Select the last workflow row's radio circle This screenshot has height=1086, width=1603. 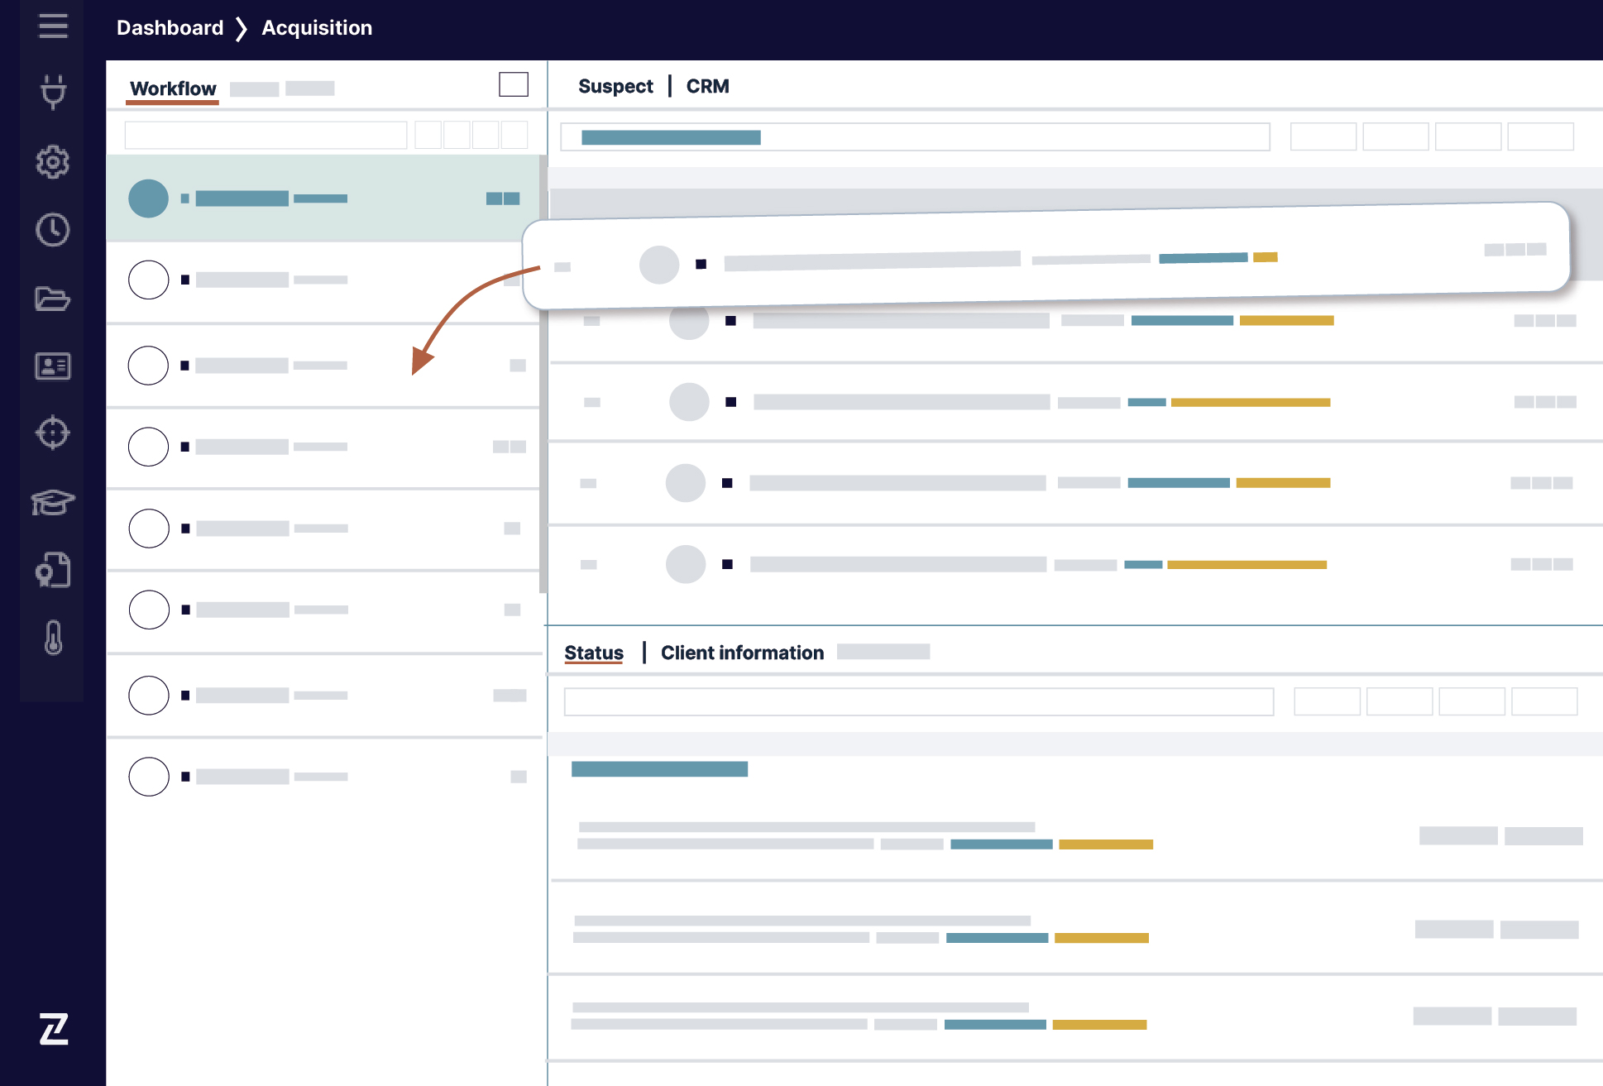[x=149, y=777]
